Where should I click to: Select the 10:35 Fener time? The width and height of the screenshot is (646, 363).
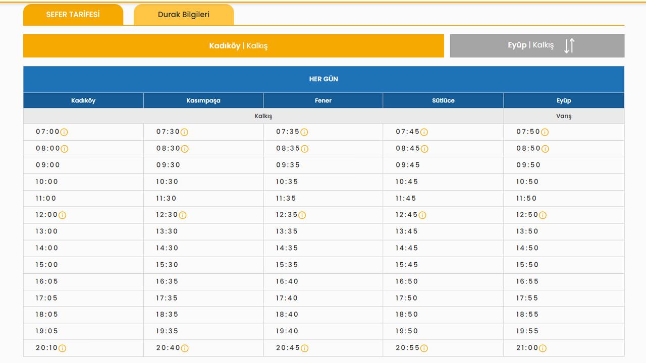click(288, 181)
